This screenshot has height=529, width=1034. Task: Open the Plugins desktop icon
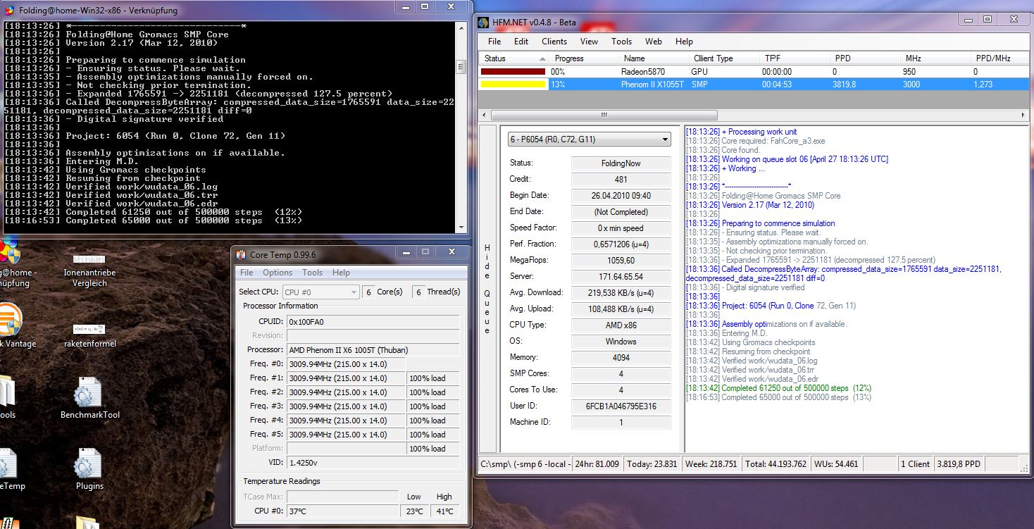click(x=89, y=469)
